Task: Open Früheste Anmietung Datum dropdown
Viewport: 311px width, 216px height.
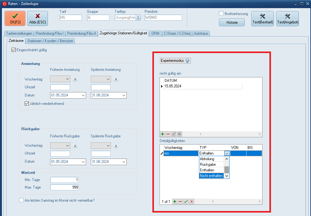Action: pyautogui.click(x=83, y=96)
